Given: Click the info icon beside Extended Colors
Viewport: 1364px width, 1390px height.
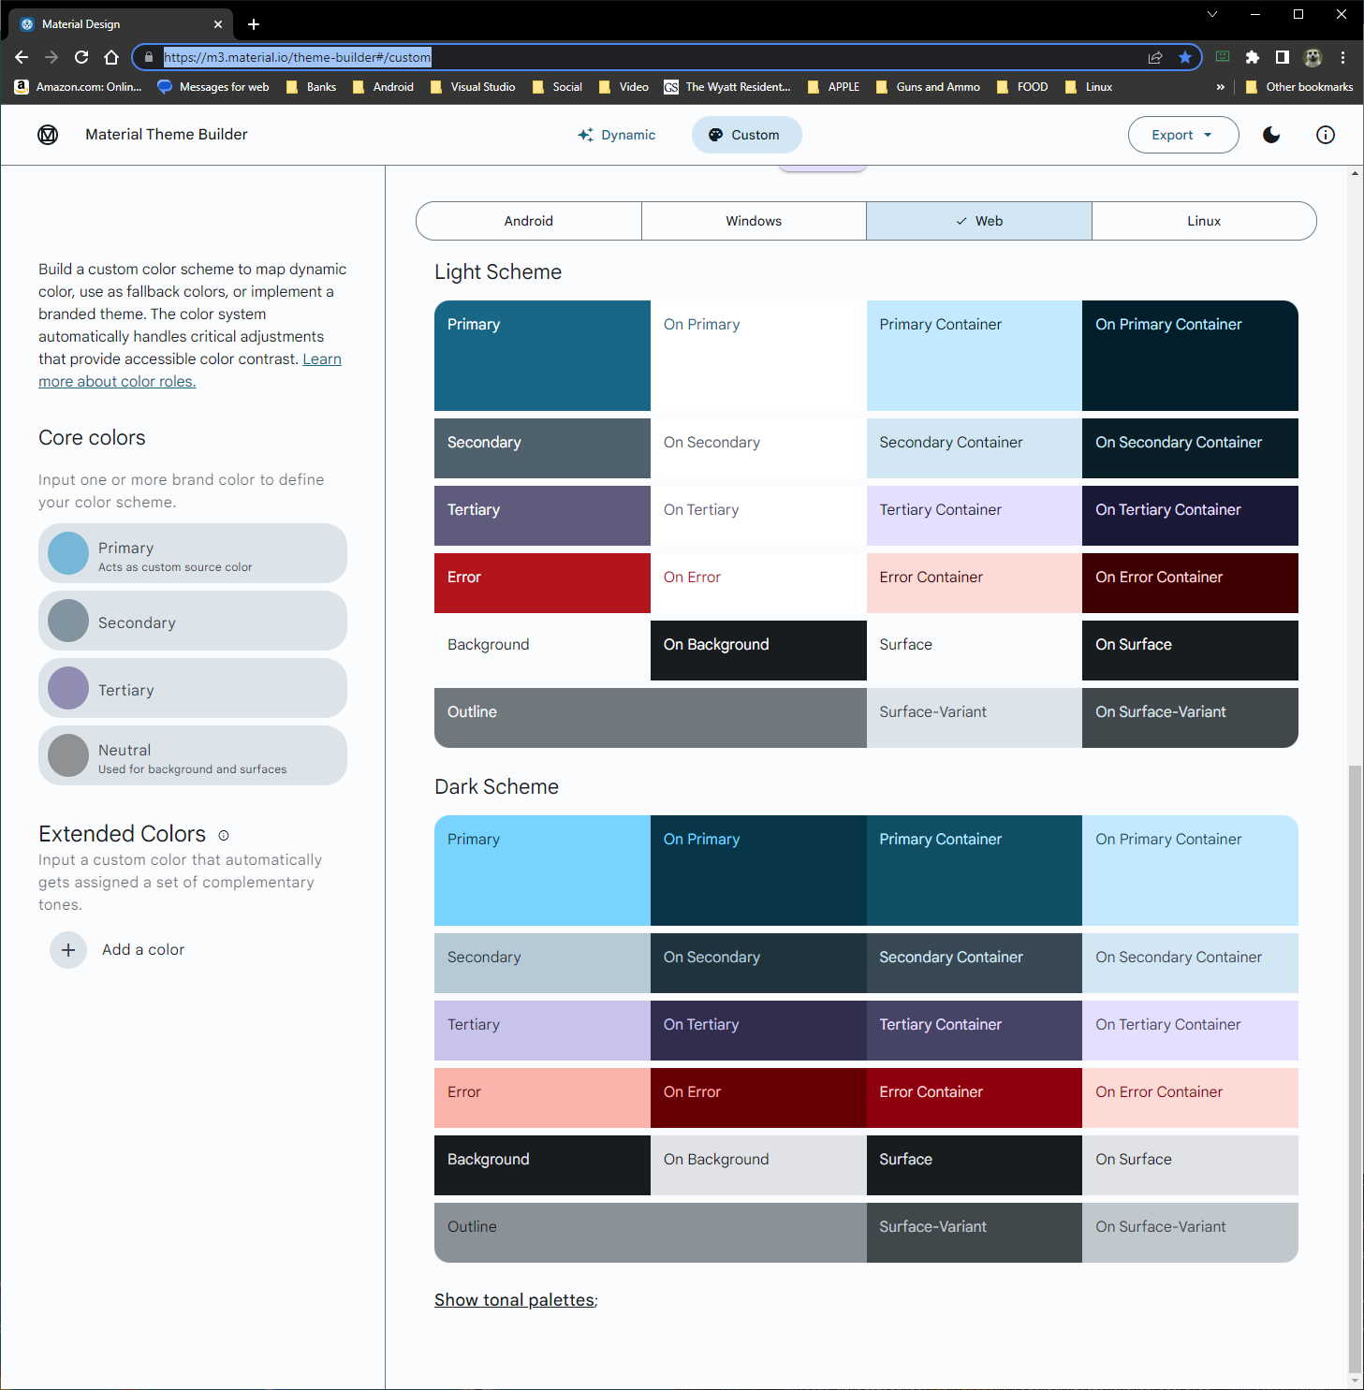Looking at the screenshot, I should (224, 835).
